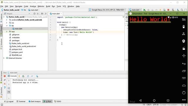Open the Refactor menu
The width and height of the screenshot is (188, 106).
pyautogui.click(x=41, y=6)
